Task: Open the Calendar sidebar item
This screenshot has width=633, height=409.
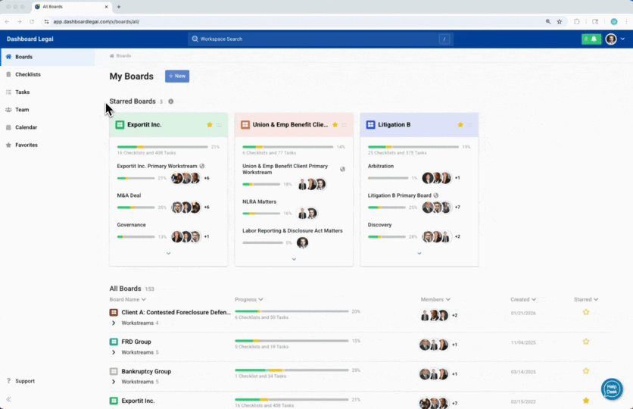Action: [26, 127]
